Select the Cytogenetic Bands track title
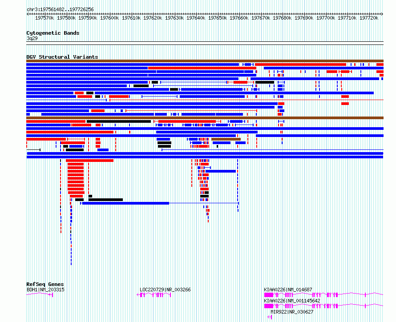 (53, 33)
